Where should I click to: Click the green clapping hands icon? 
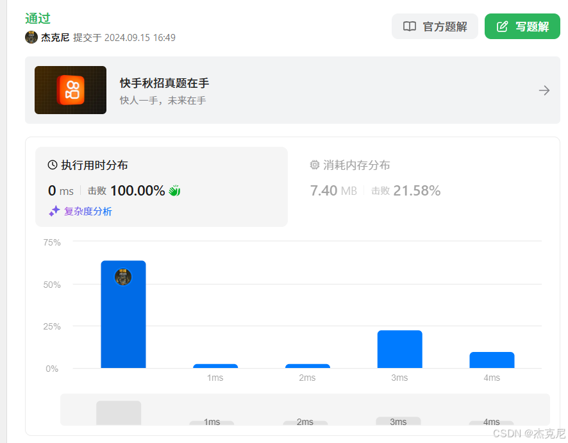pyautogui.click(x=174, y=190)
